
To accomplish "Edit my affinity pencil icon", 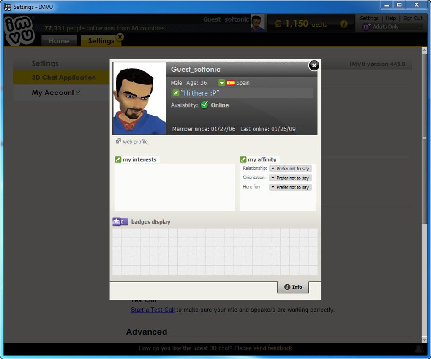I will [243, 159].
